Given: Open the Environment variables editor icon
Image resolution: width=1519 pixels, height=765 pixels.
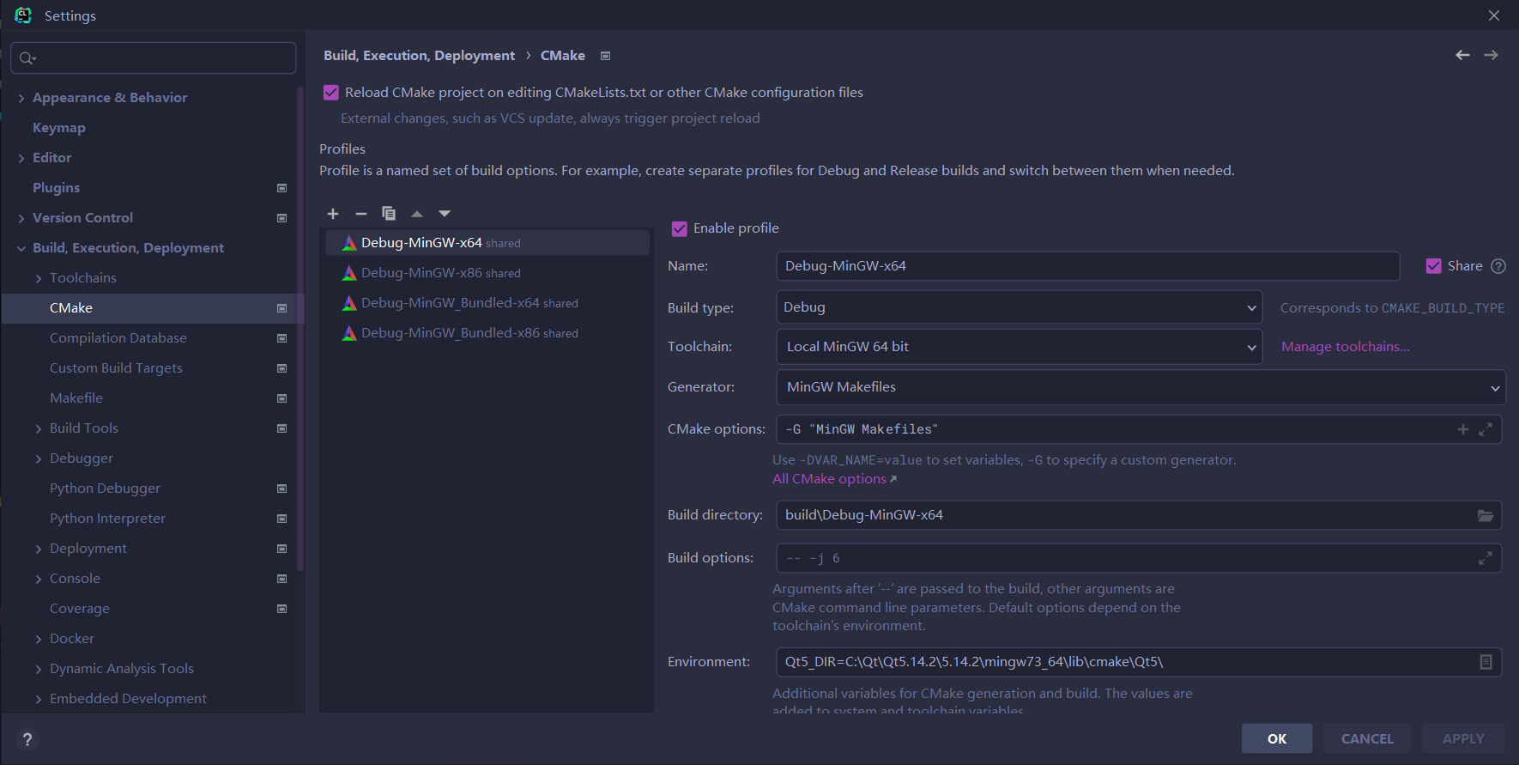Looking at the screenshot, I should [x=1486, y=662].
